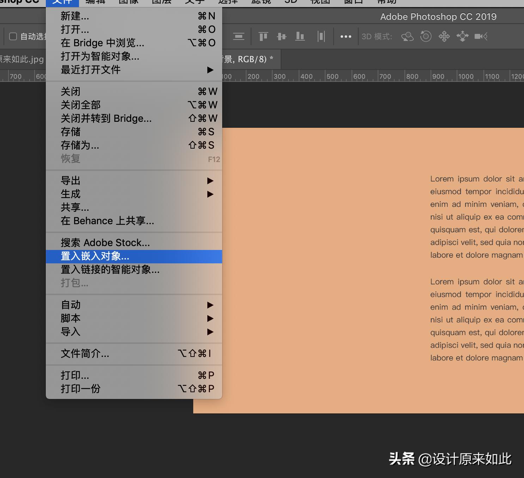The height and width of the screenshot is (478, 524).
Task: Click the align top edges icon
Action: [x=263, y=36]
